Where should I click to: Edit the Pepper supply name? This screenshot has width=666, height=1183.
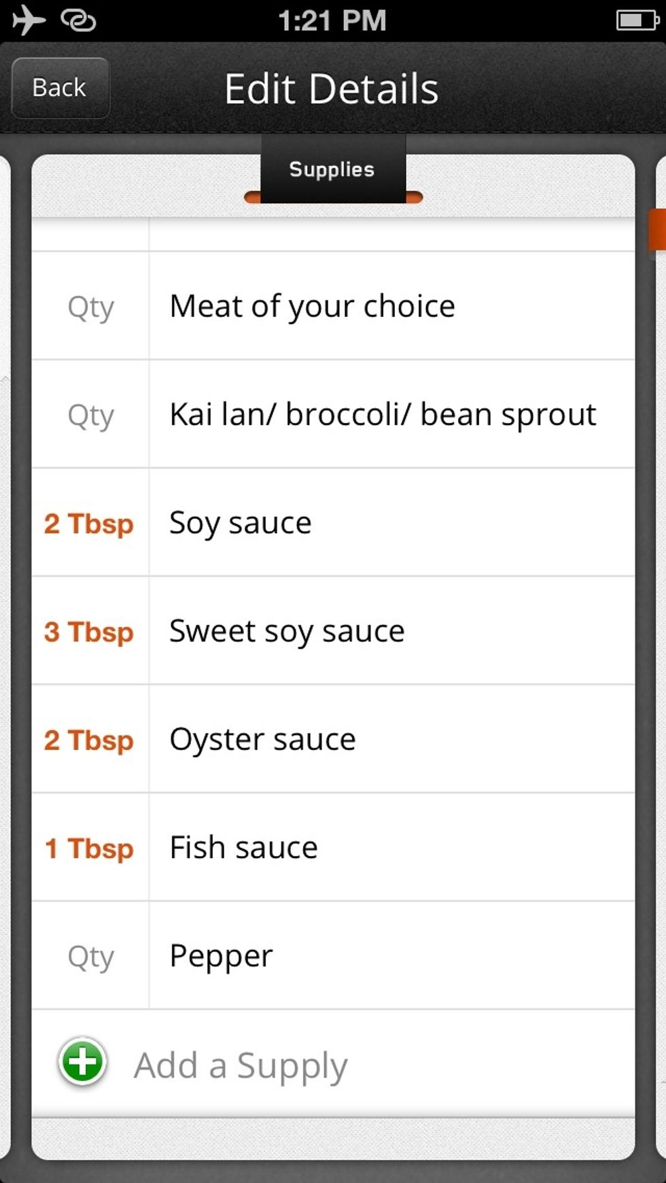221,956
